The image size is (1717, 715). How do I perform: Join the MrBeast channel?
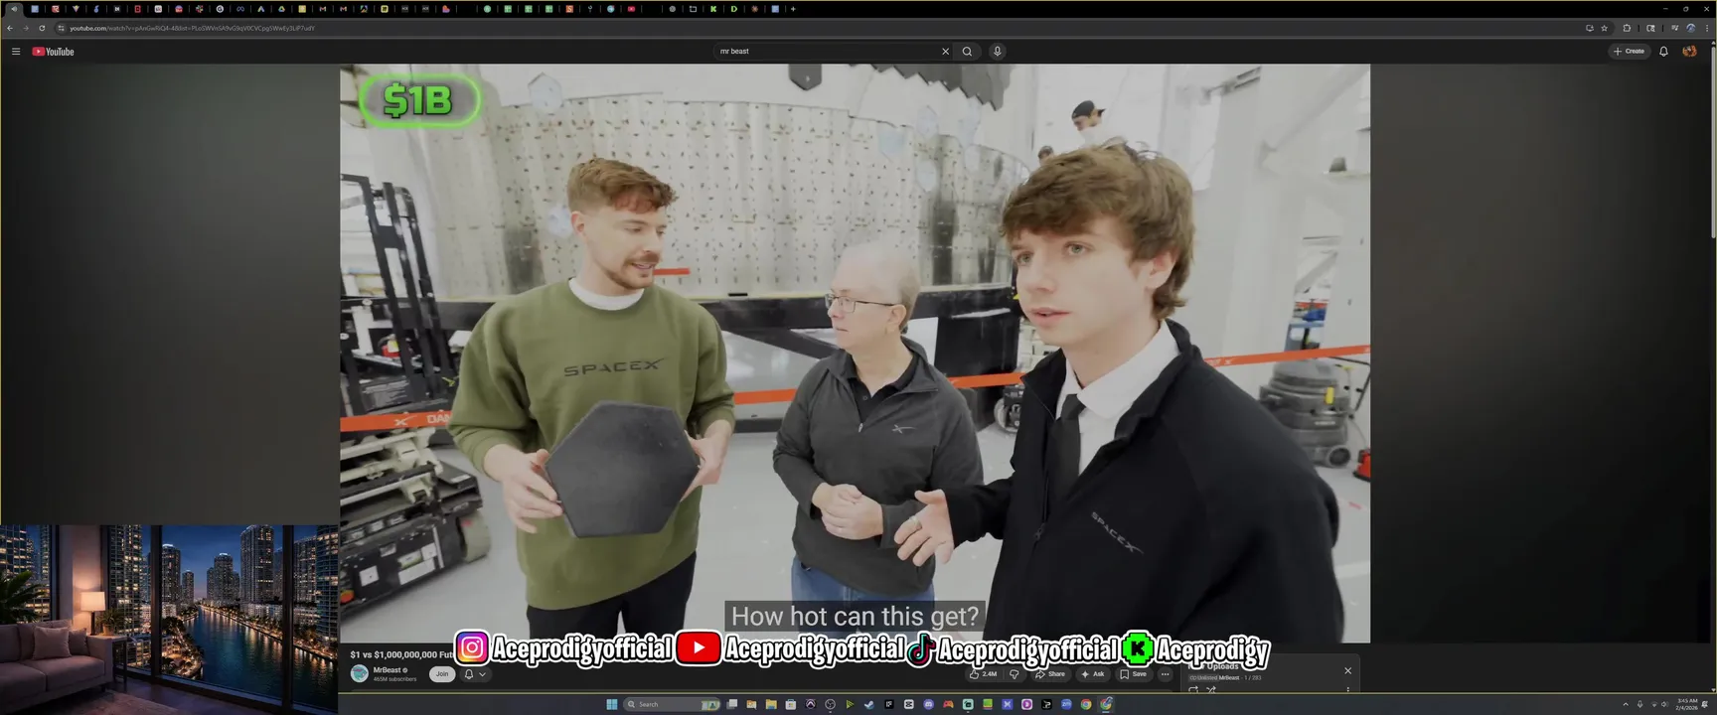click(442, 674)
